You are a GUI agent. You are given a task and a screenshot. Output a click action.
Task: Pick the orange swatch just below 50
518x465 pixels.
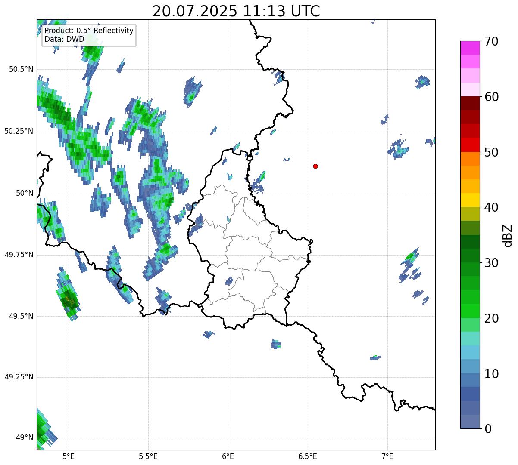click(470, 159)
